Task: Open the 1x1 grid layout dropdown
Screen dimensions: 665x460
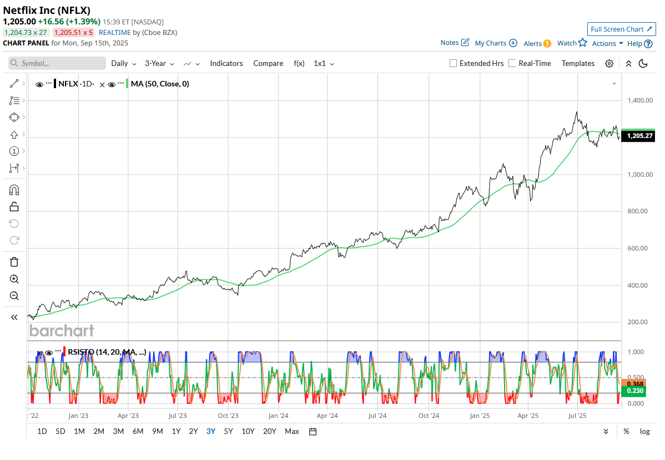Action: tap(324, 64)
